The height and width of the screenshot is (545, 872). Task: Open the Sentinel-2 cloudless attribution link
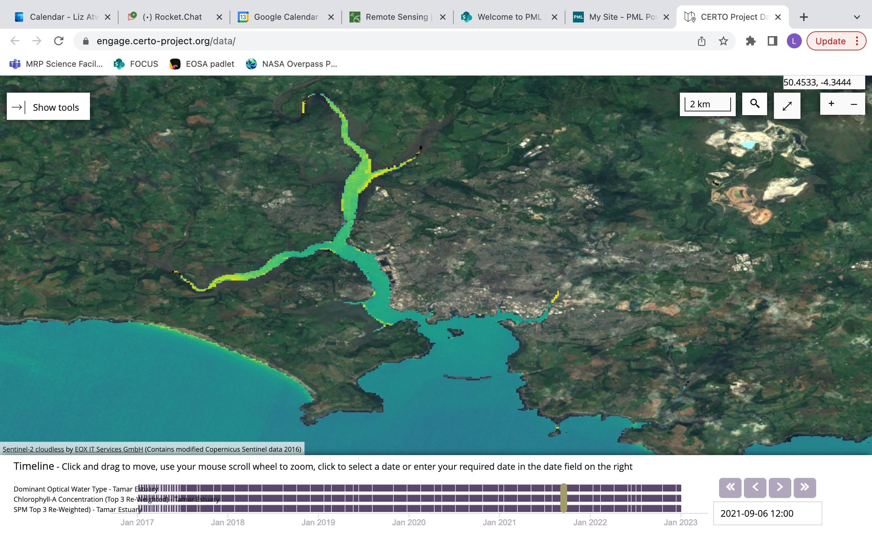33,449
